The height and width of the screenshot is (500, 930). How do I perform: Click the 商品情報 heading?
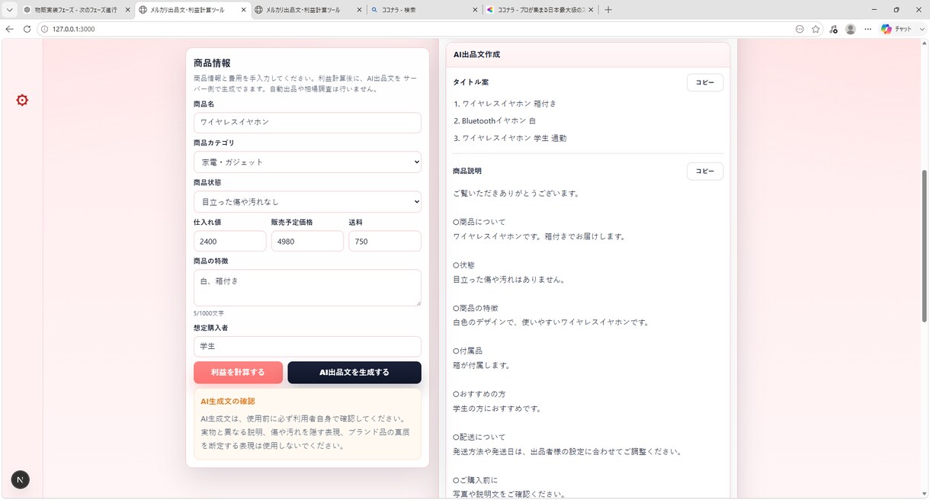click(x=212, y=63)
